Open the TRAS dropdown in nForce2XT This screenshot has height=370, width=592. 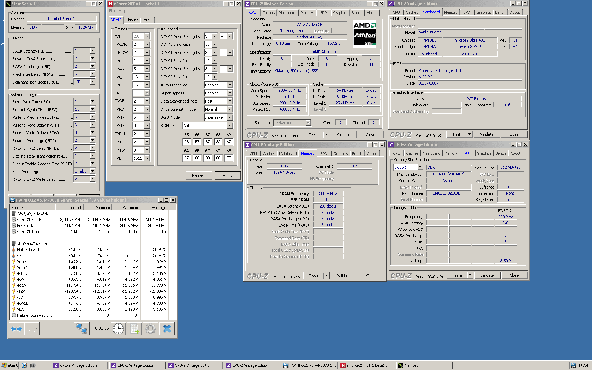point(147,69)
